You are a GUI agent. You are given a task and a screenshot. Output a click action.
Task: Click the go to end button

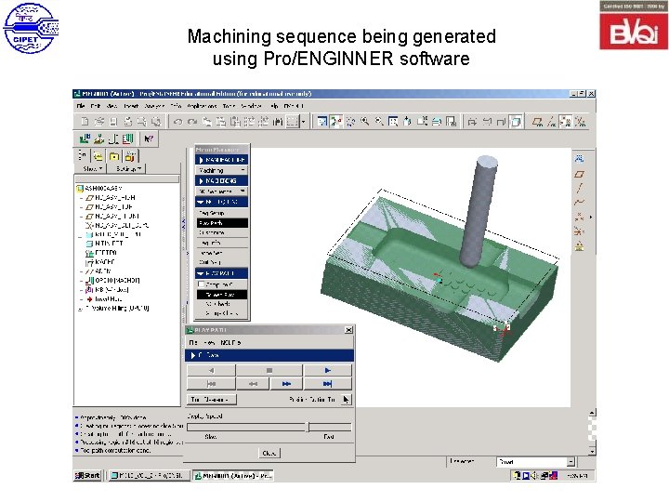tap(327, 384)
